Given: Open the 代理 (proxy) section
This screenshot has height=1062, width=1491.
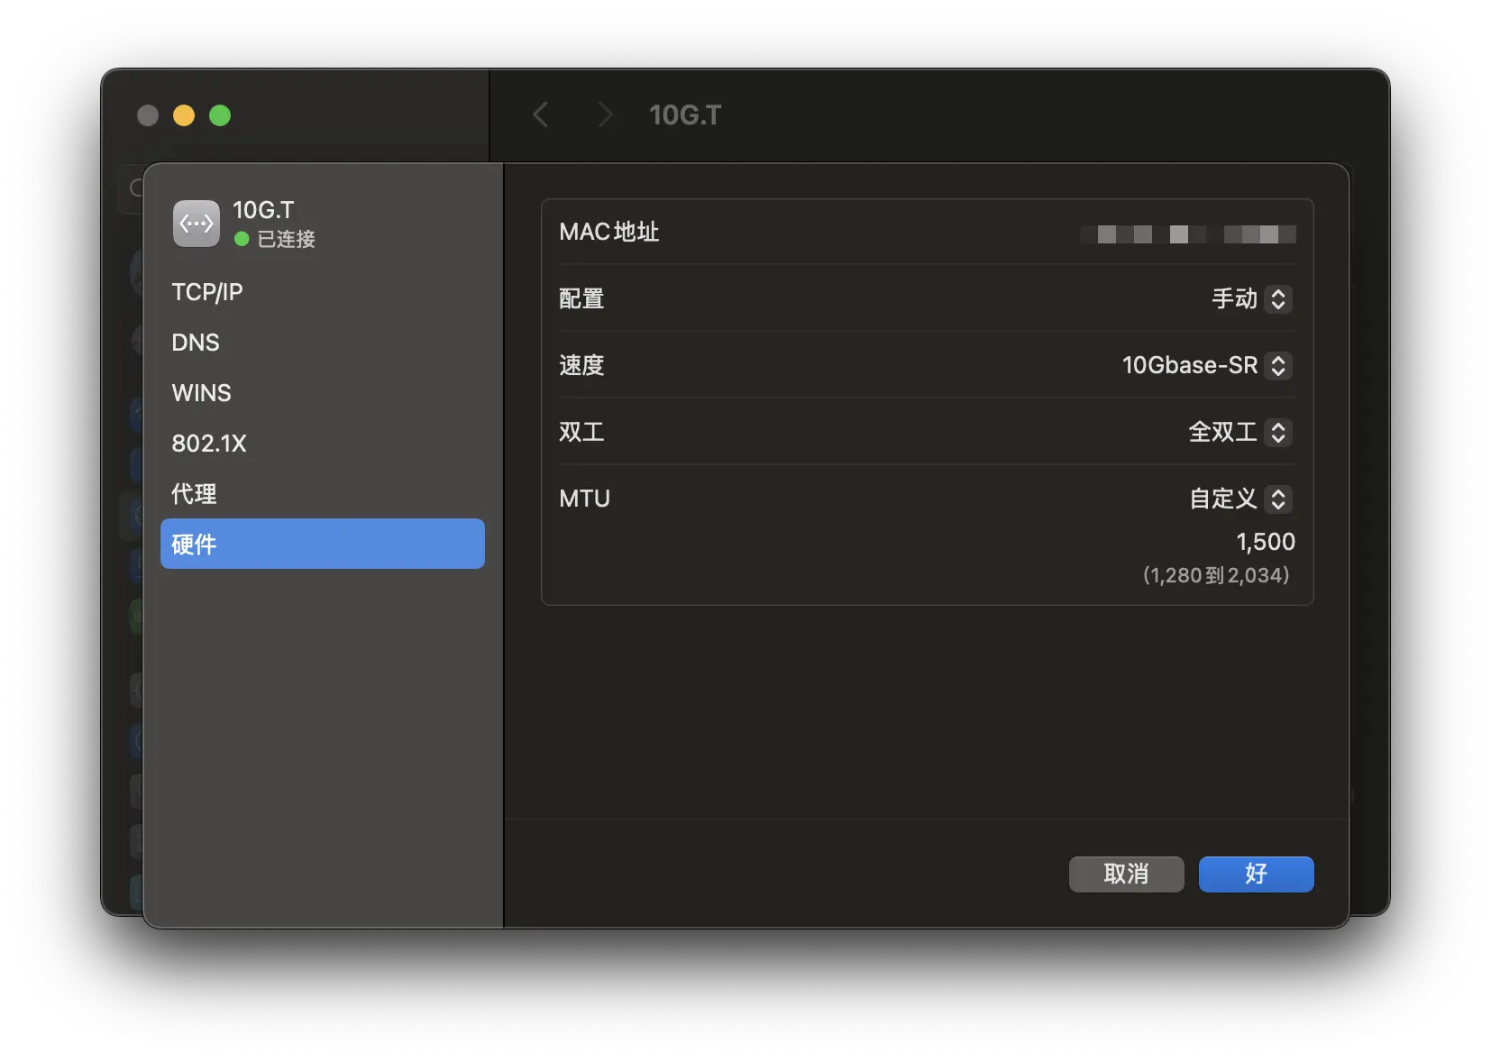Looking at the screenshot, I should click(195, 494).
